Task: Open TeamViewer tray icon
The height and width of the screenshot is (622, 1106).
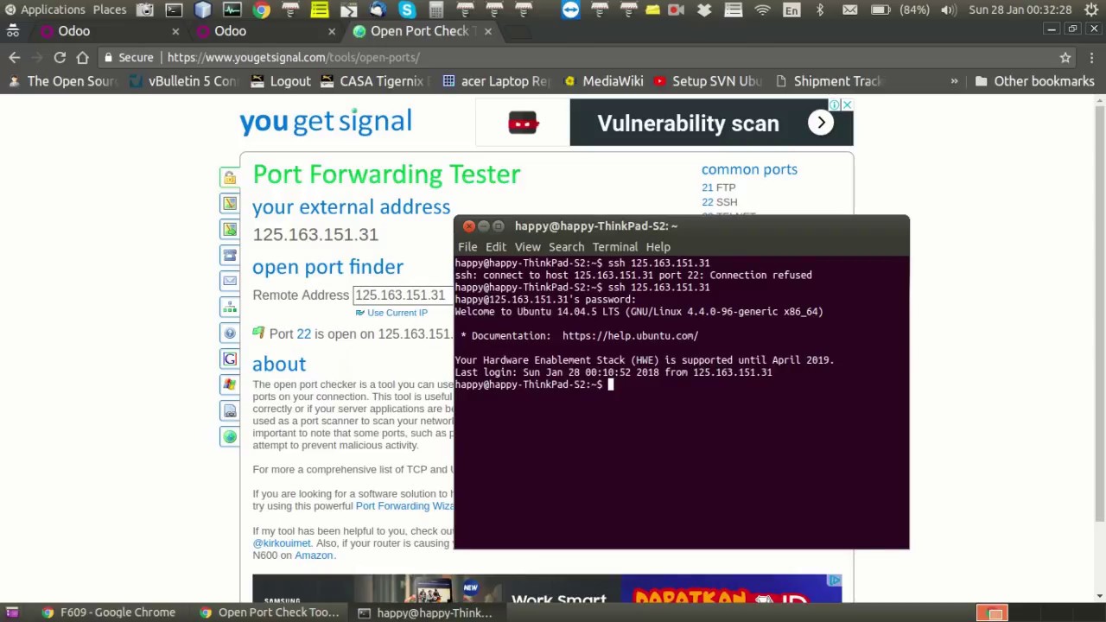Action: click(x=570, y=10)
